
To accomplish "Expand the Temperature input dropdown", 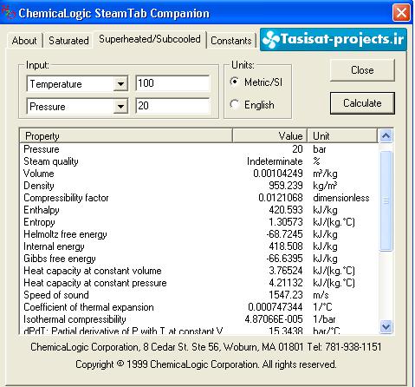I will pyautogui.click(x=120, y=84).
